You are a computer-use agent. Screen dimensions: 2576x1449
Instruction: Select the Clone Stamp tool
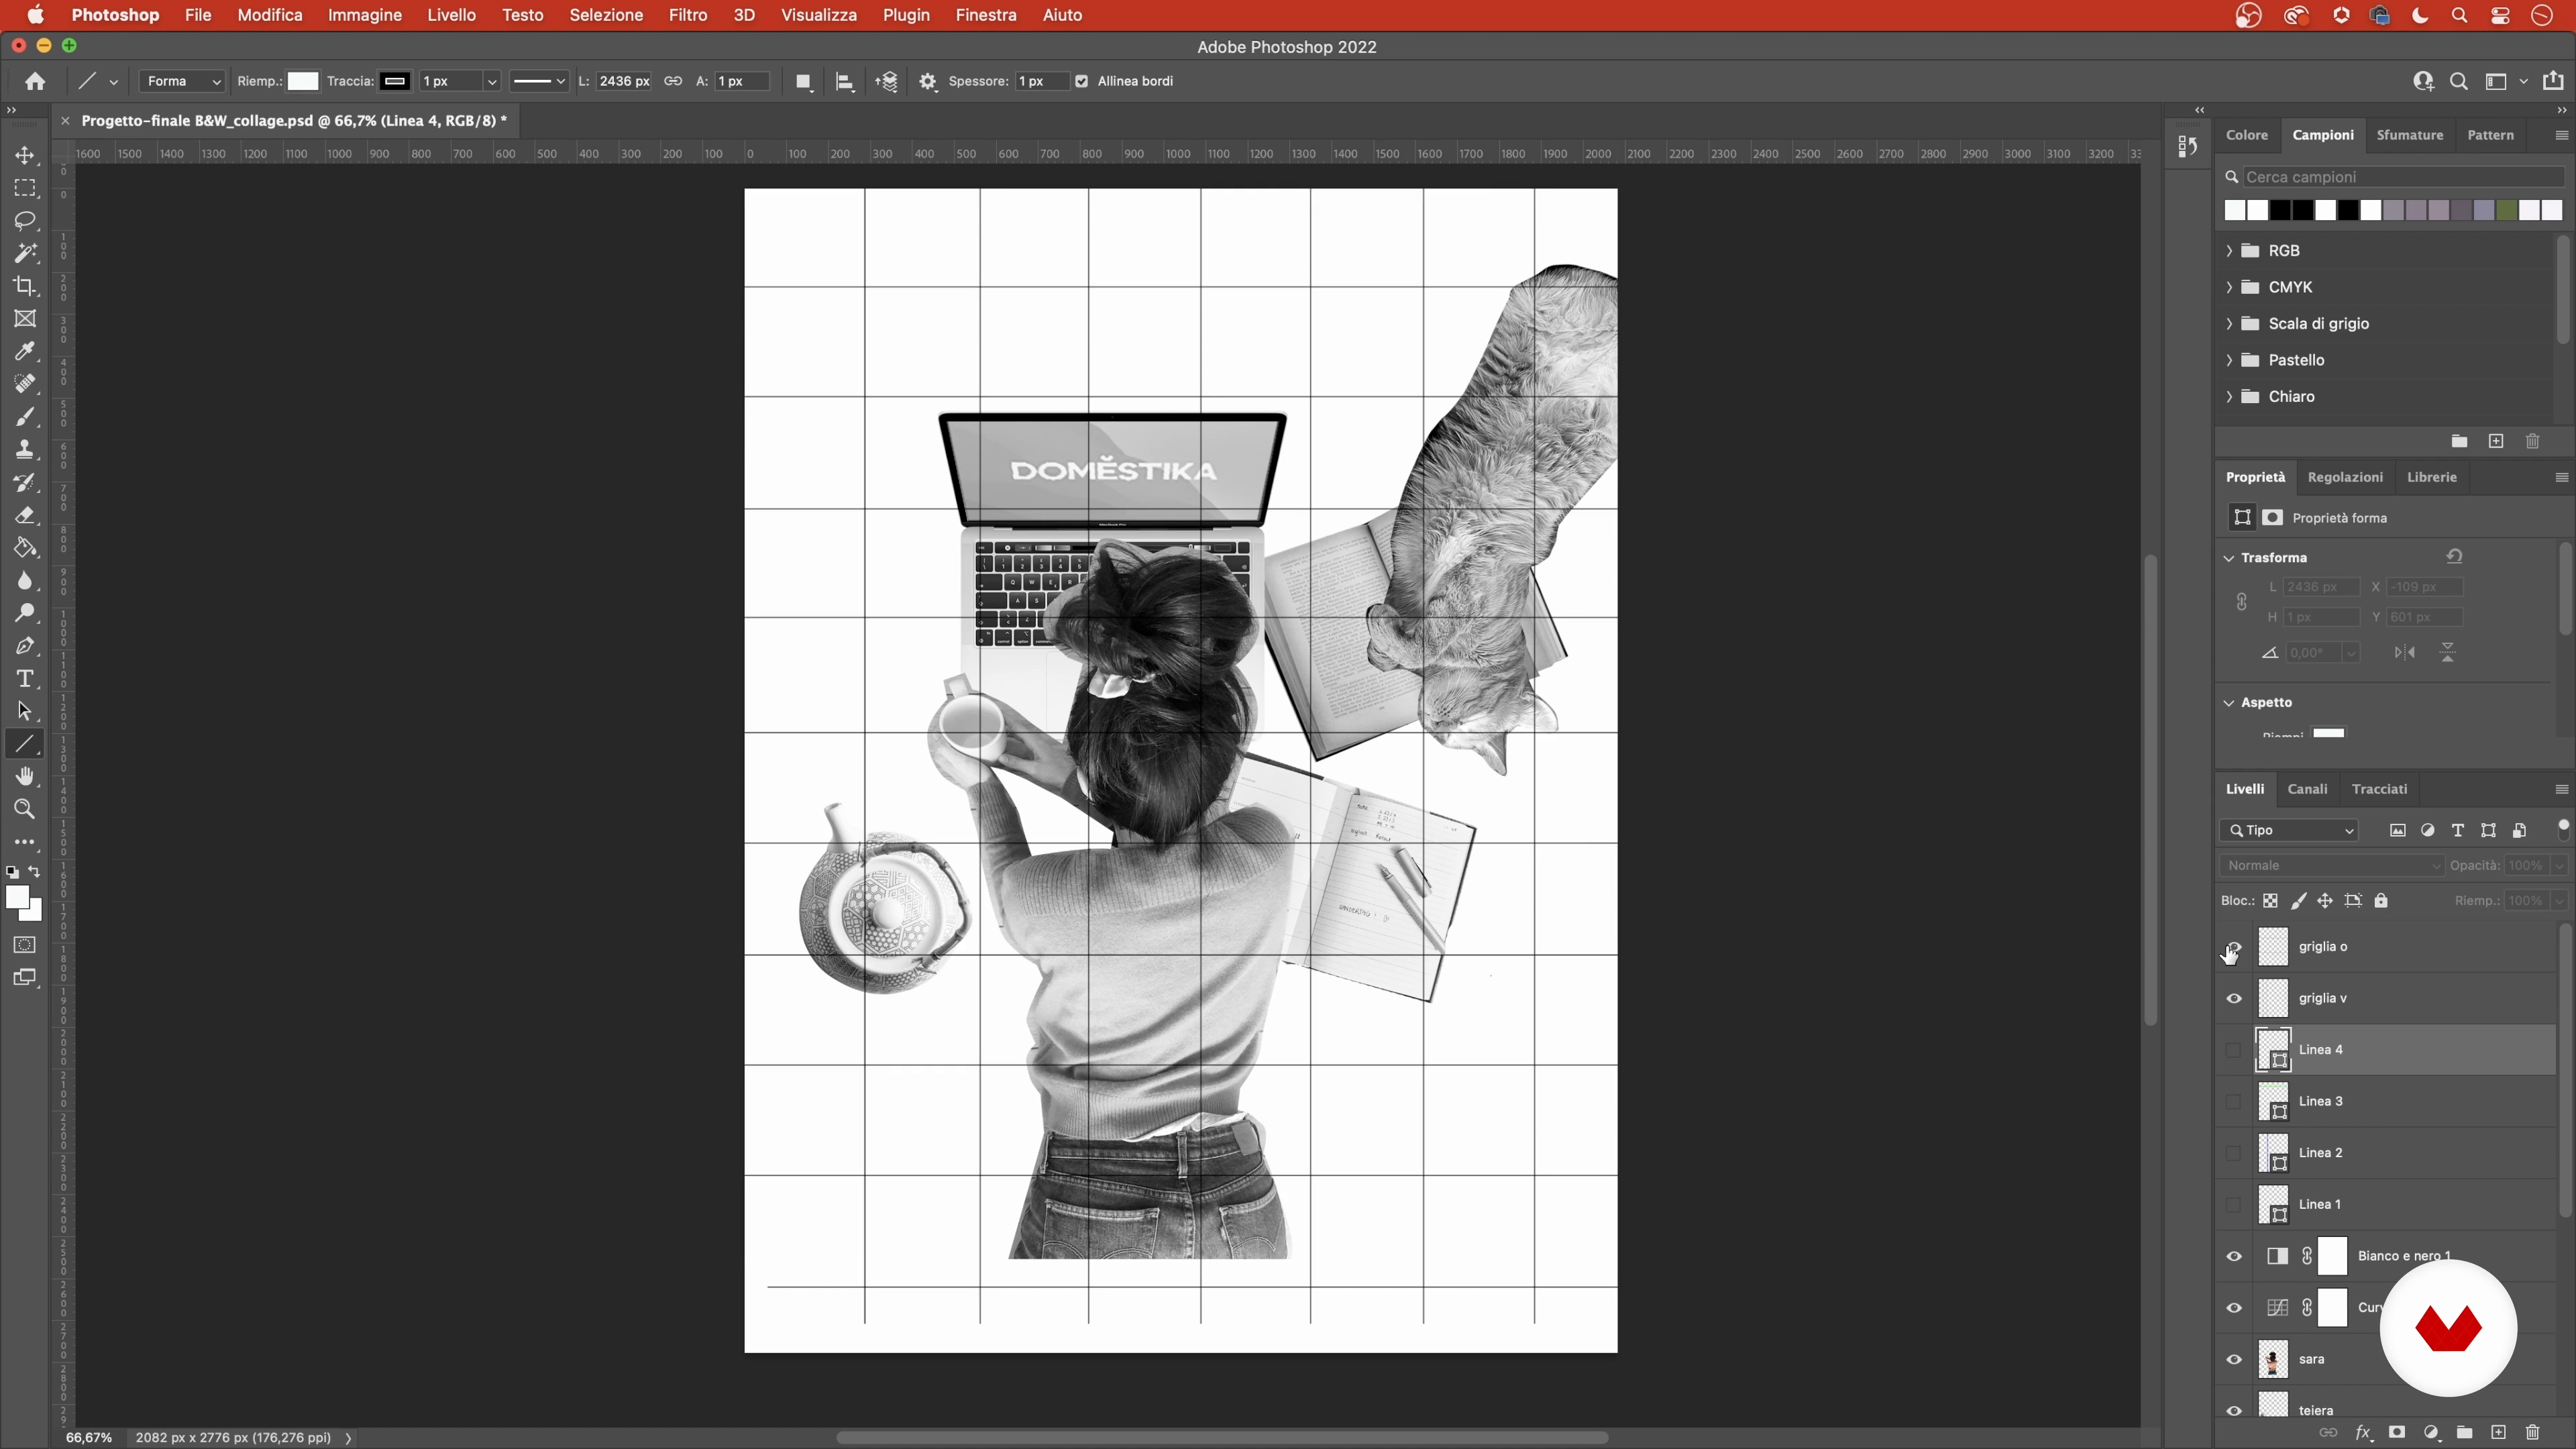(25, 450)
